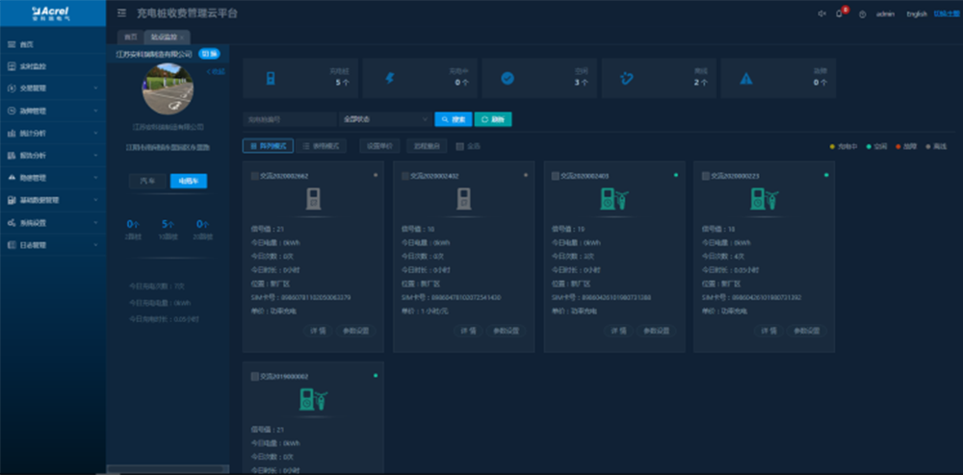Tick the select-all 全选 checkbox
Viewport: 963px width, 475px height.
pyautogui.click(x=460, y=146)
